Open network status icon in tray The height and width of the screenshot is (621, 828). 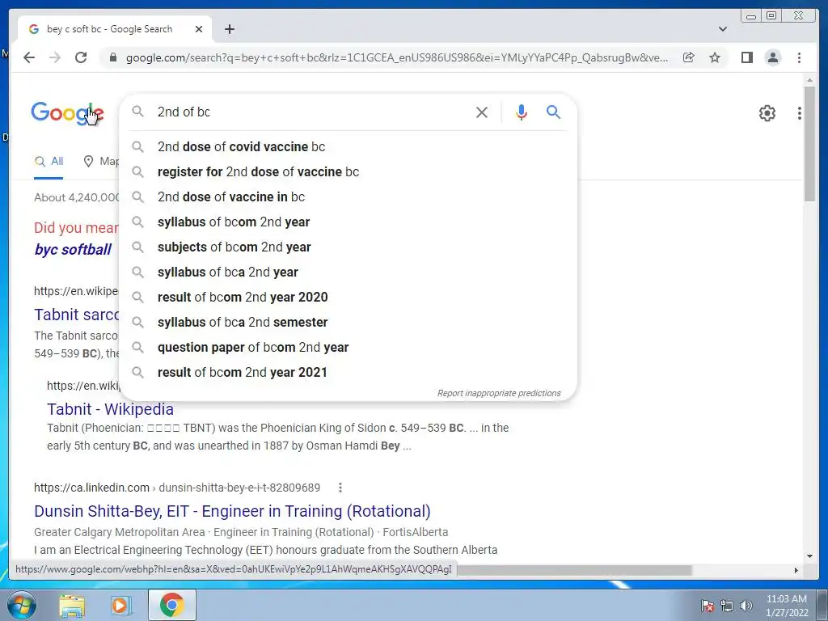727,606
